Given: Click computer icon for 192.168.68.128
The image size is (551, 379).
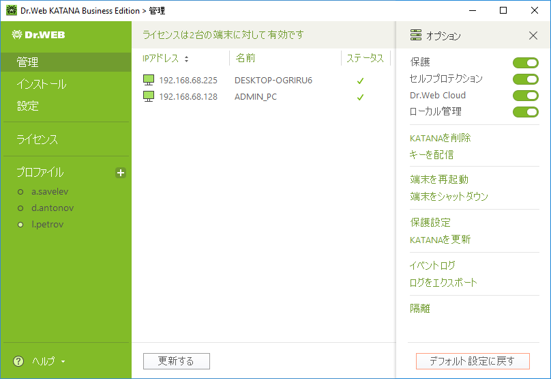Looking at the screenshot, I should (x=149, y=96).
